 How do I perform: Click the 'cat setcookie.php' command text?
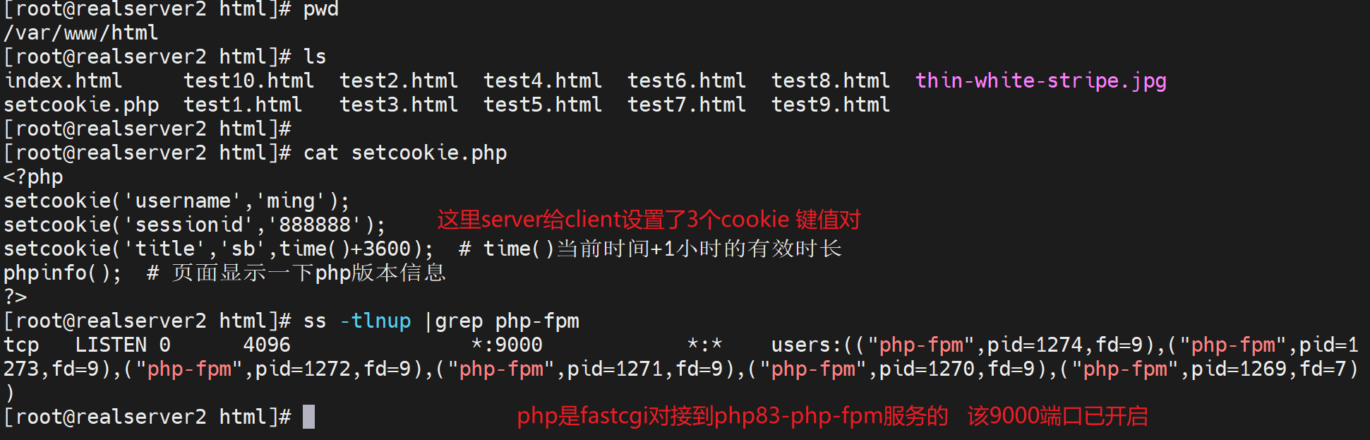tap(405, 153)
